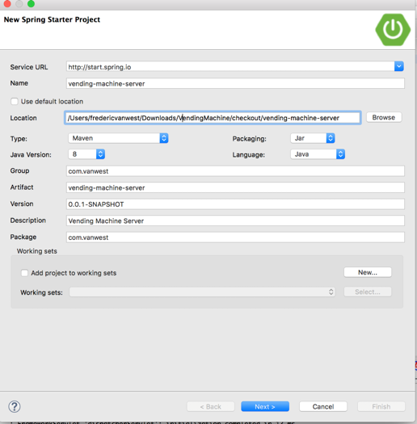Click the Package field com.vanwest

click(235, 237)
